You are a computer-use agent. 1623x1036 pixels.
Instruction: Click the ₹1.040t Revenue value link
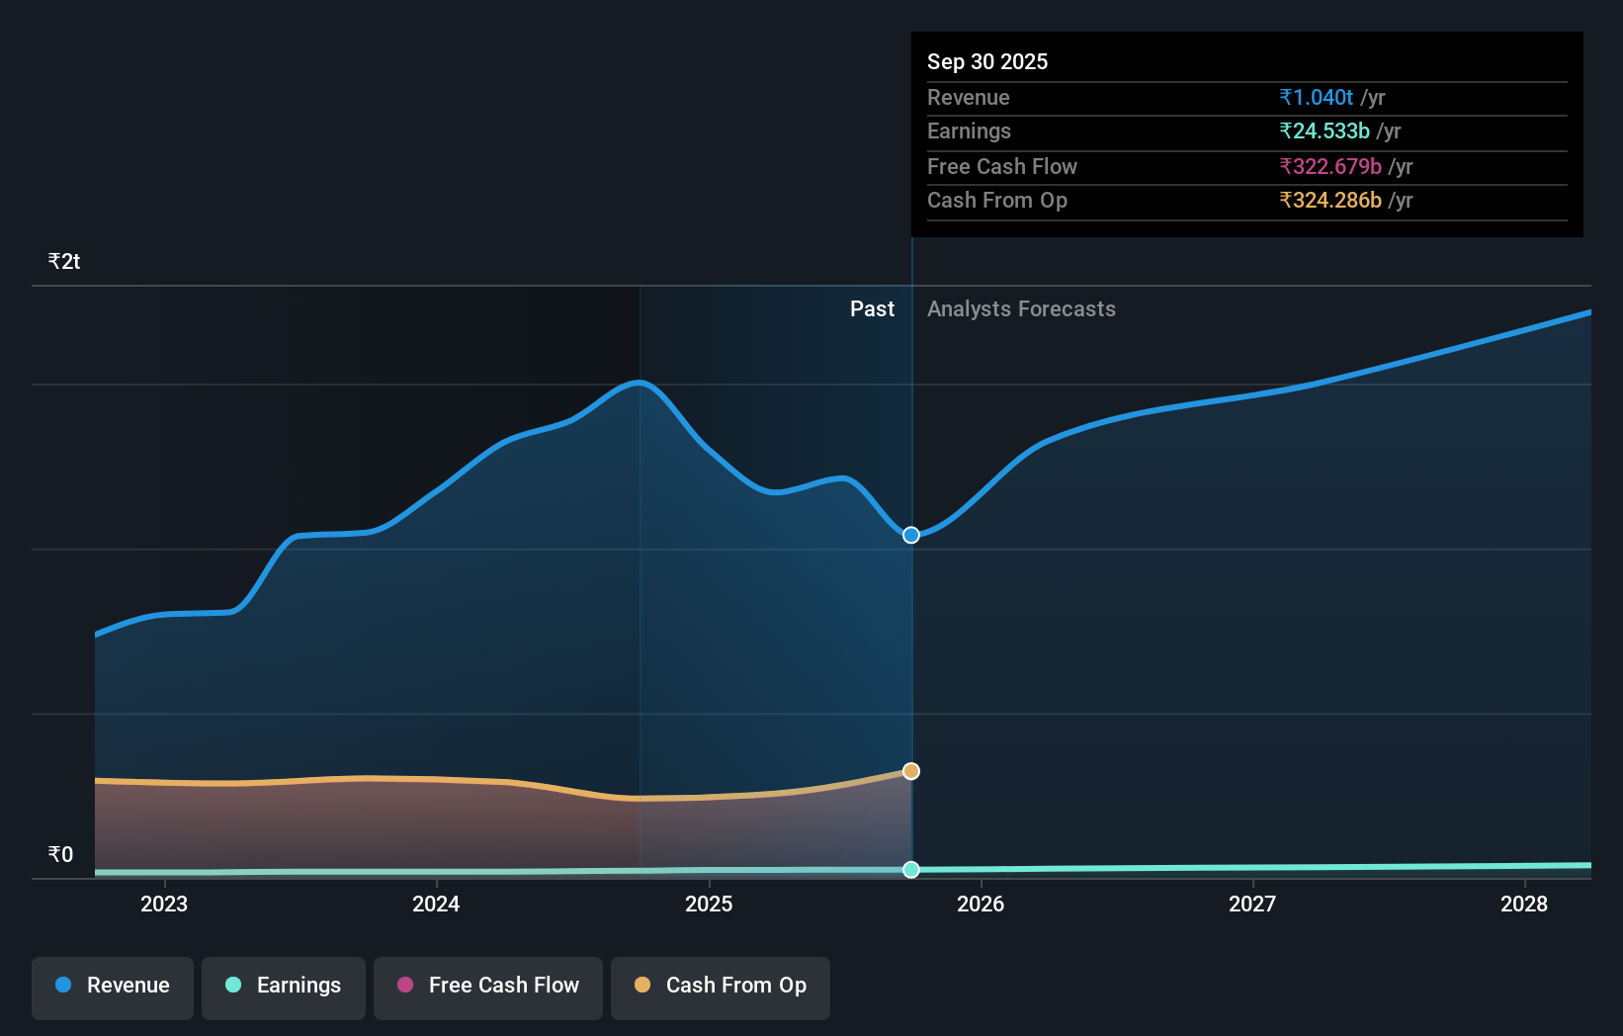pyautogui.click(x=1315, y=98)
